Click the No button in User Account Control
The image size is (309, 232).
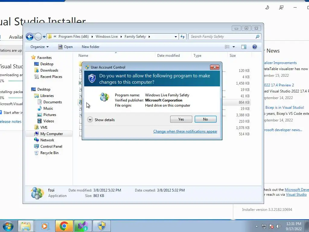tap(205, 119)
